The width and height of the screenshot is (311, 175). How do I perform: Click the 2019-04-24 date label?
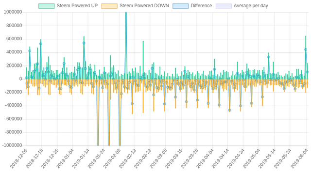(236, 159)
